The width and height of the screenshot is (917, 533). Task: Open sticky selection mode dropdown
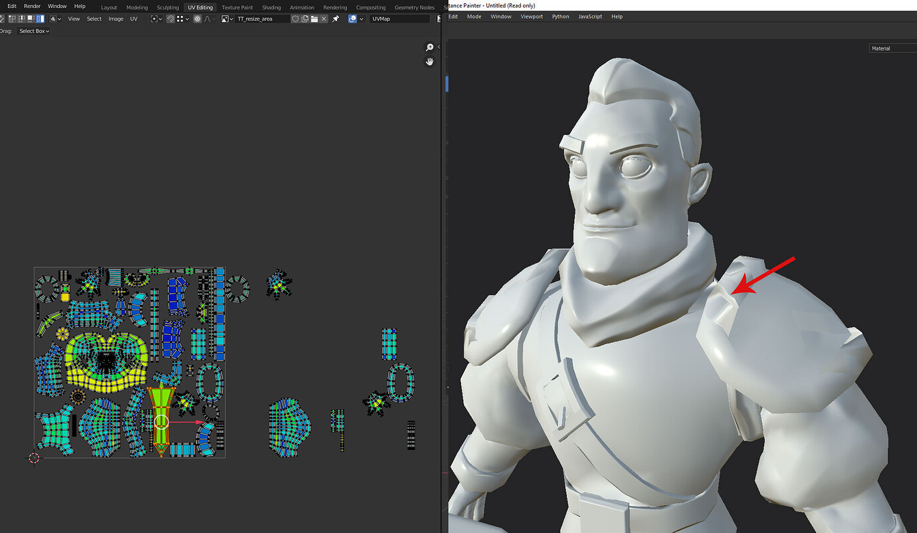tap(55, 19)
